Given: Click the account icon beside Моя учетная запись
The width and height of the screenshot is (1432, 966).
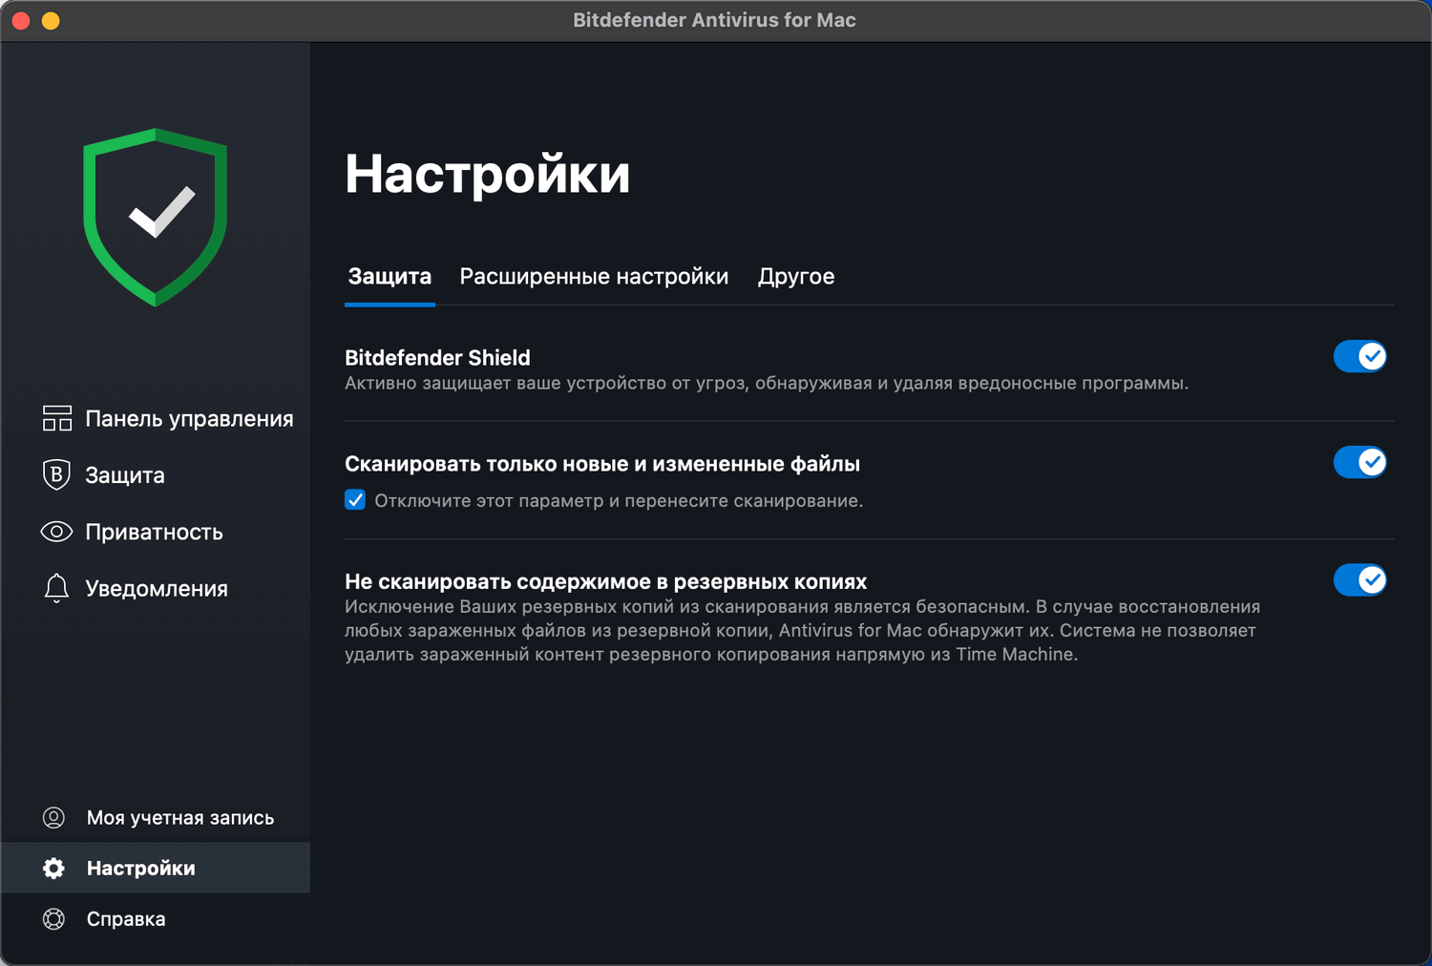Looking at the screenshot, I should (x=54, y=817).
